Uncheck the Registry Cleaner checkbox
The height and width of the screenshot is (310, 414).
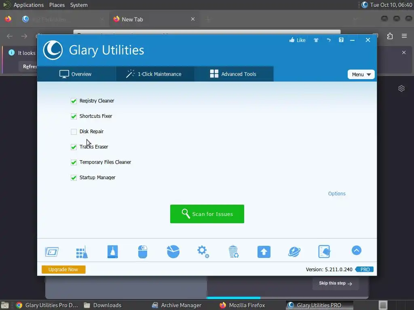tap(74, 101)
